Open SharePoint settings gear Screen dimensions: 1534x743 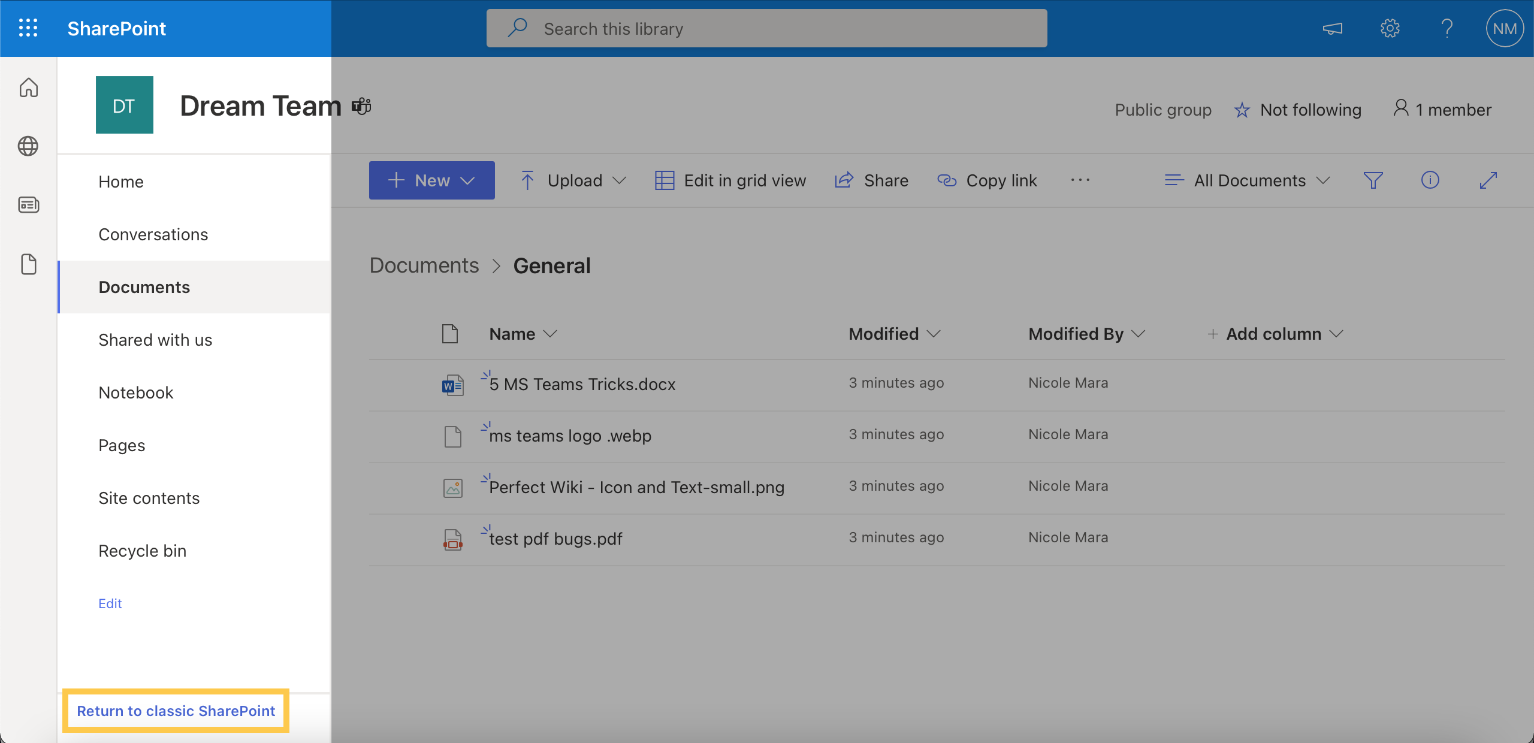[1390, 28]
